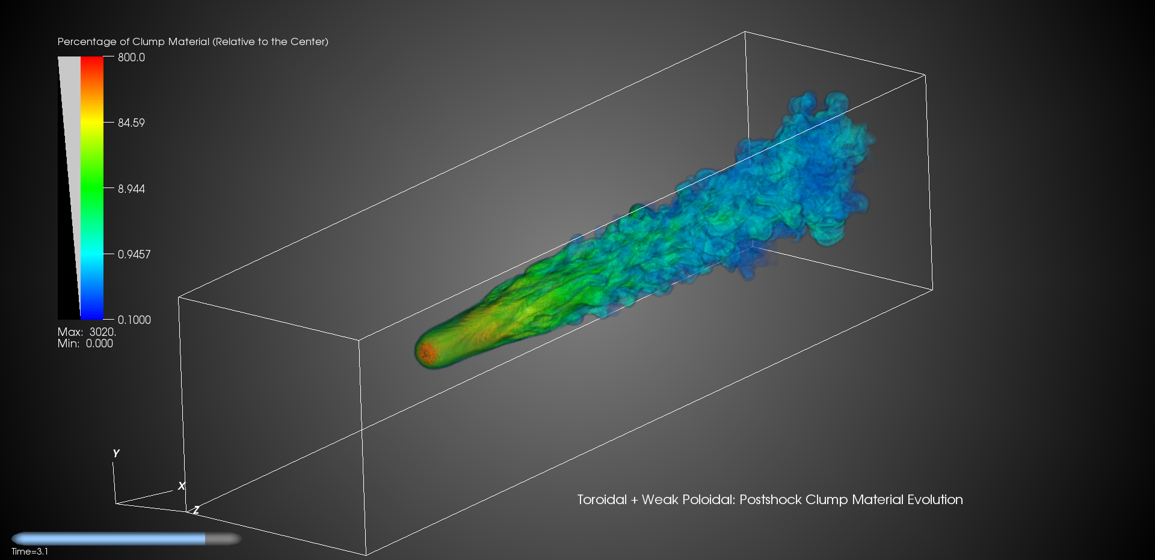Click the legend value 0.1000
Viewport: 1155px width, 560px height.
pyautogui.click(x=134, y=320)
